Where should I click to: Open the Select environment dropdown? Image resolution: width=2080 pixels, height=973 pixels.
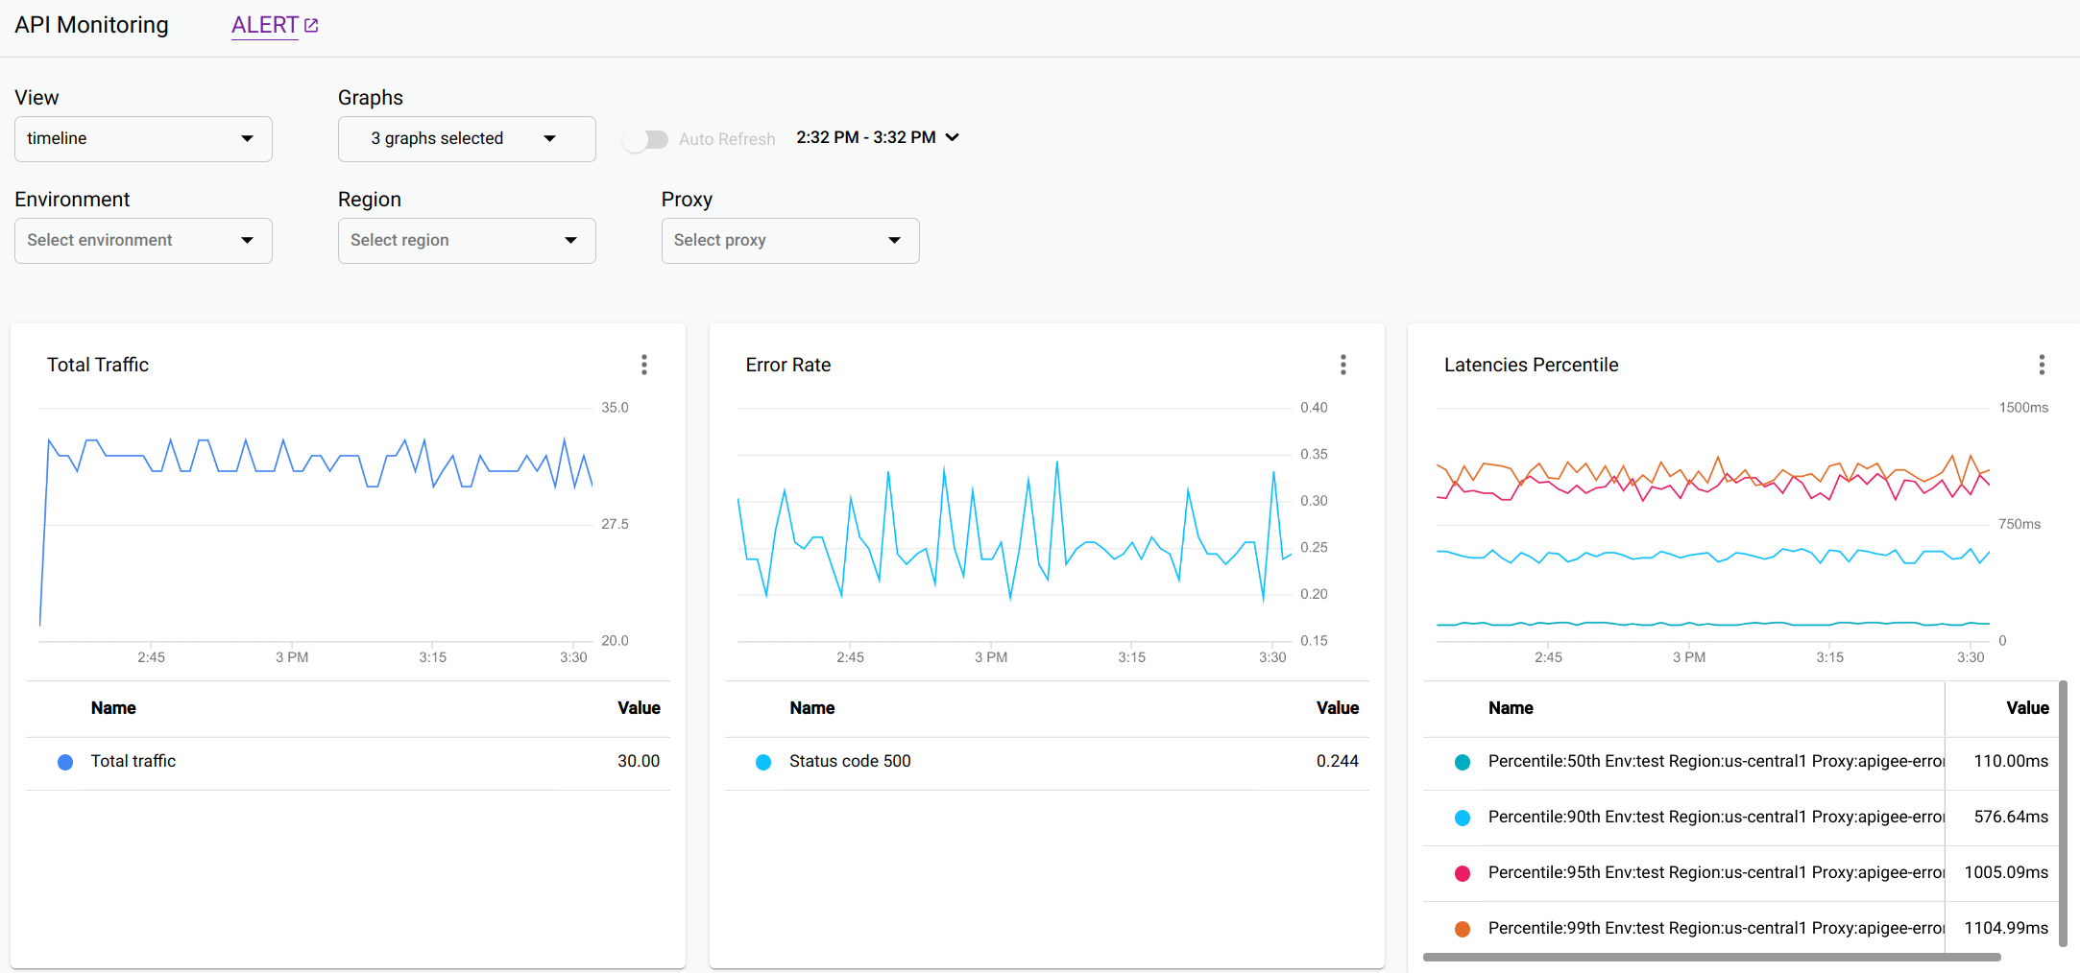click(x=142, y=240)
